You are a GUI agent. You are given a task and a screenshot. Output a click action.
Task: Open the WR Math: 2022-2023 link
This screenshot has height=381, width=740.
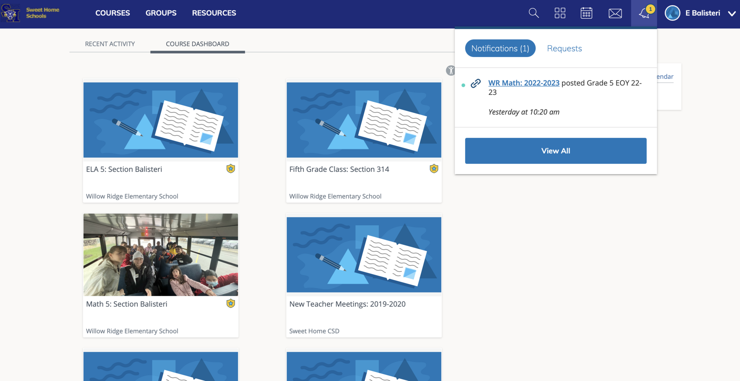pyautogui.click(x=524, y=83)
